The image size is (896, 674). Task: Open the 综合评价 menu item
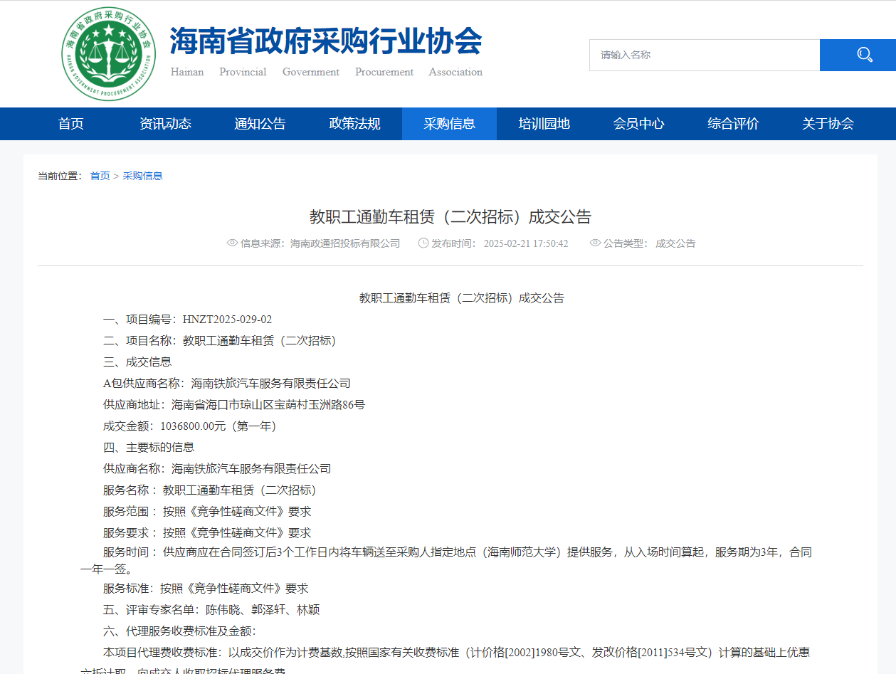(x=733, y=124)
